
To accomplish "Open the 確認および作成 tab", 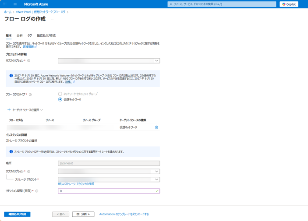I will pos(46,35).
